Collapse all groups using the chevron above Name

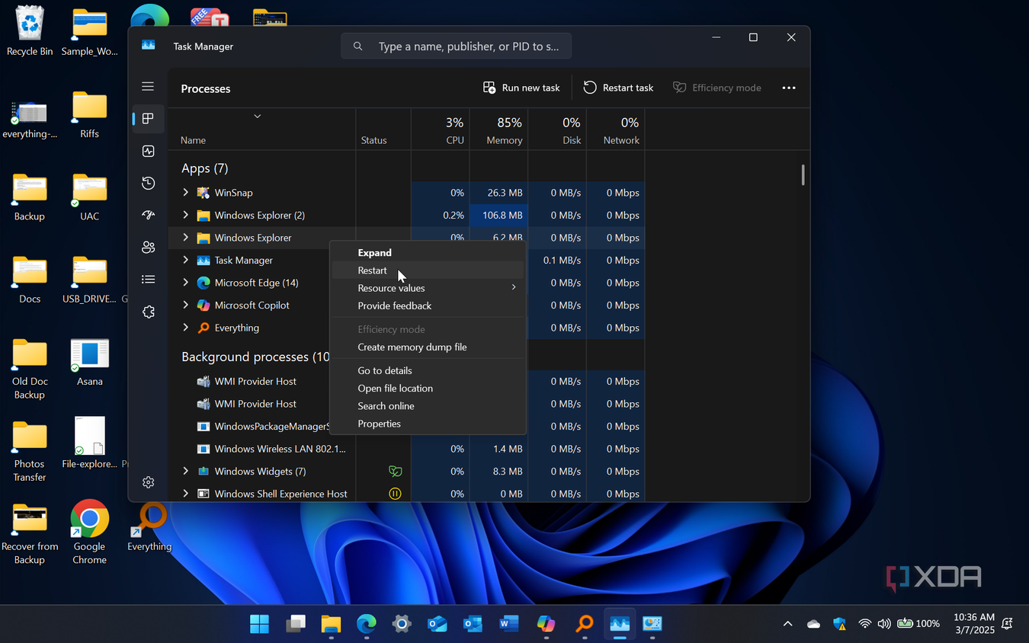point(258,117)
